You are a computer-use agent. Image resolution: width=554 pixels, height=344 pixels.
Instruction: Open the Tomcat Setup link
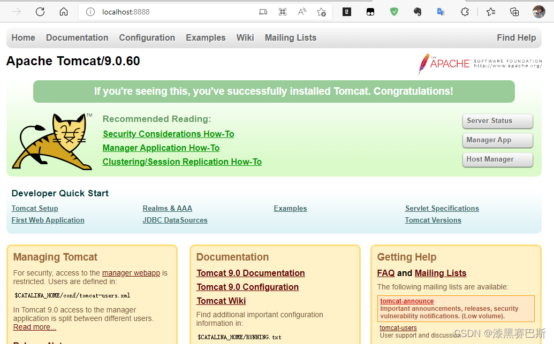pyautogui.click(x=35, y=208)
